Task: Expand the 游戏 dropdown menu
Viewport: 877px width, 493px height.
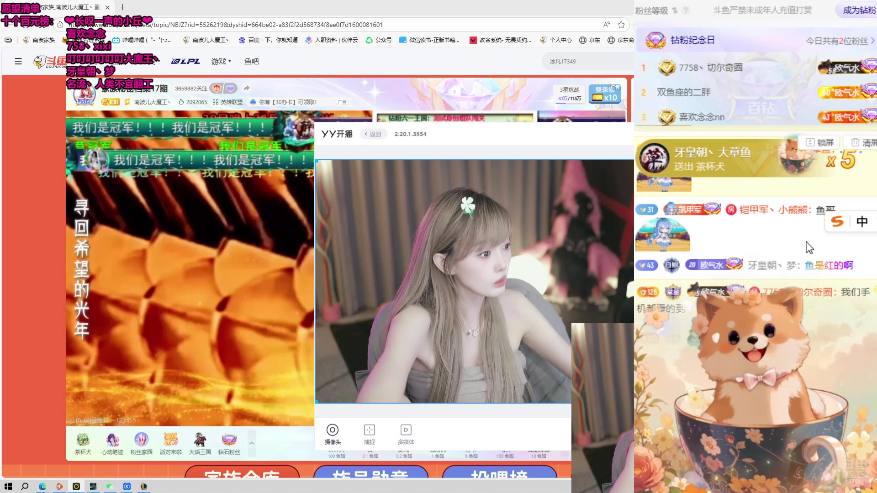Action: [221, 61]
